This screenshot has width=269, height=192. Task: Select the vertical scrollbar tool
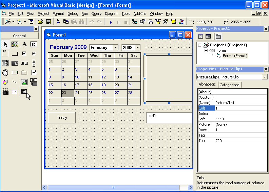coord(34,63)
